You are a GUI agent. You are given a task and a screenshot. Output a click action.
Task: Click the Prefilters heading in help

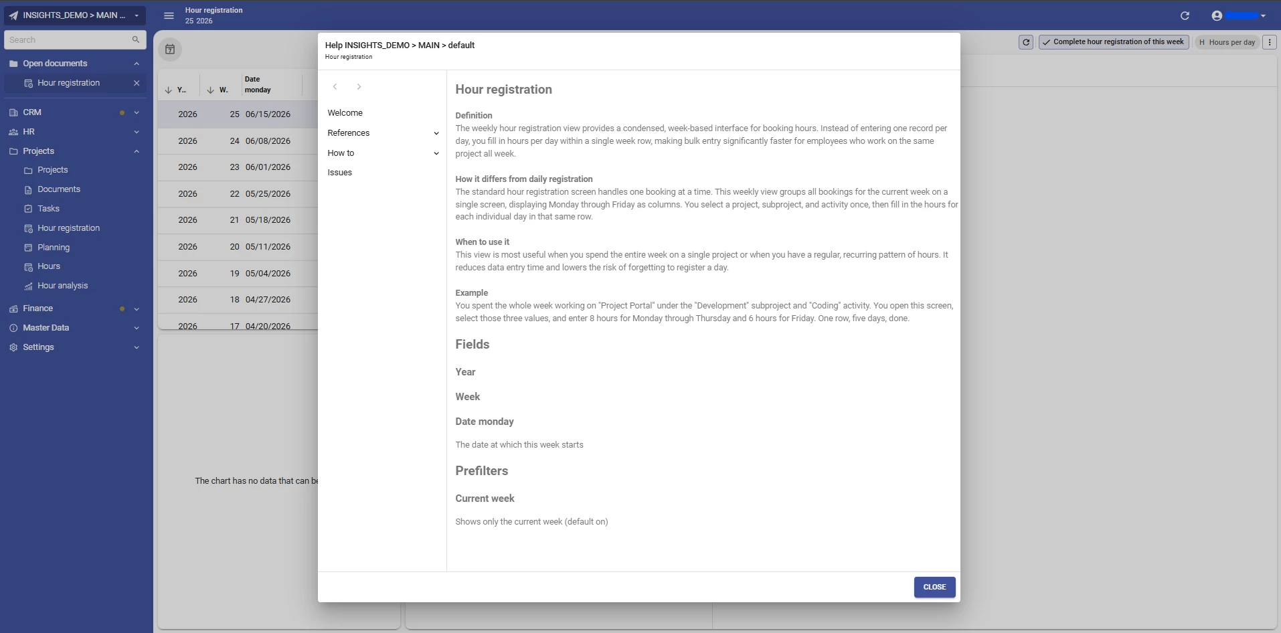(x=482, y=471)
